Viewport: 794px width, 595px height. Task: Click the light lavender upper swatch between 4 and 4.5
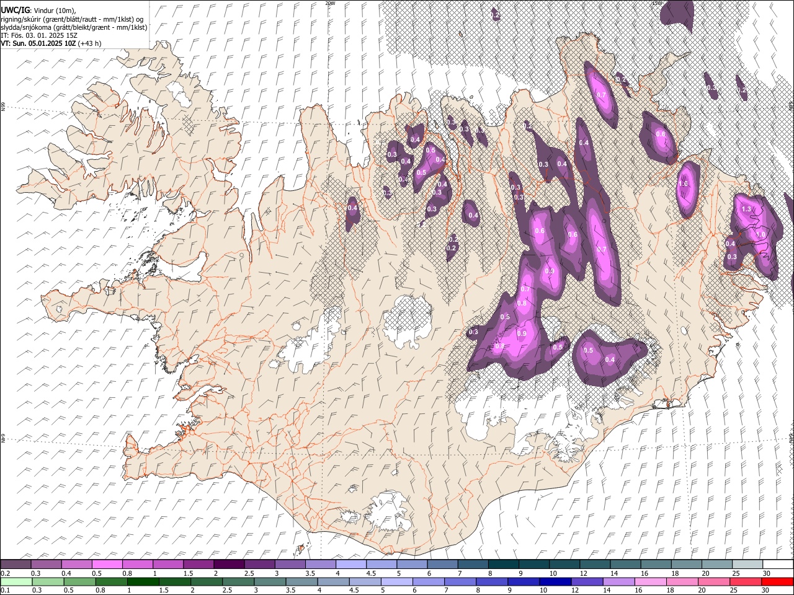(351, 564)
